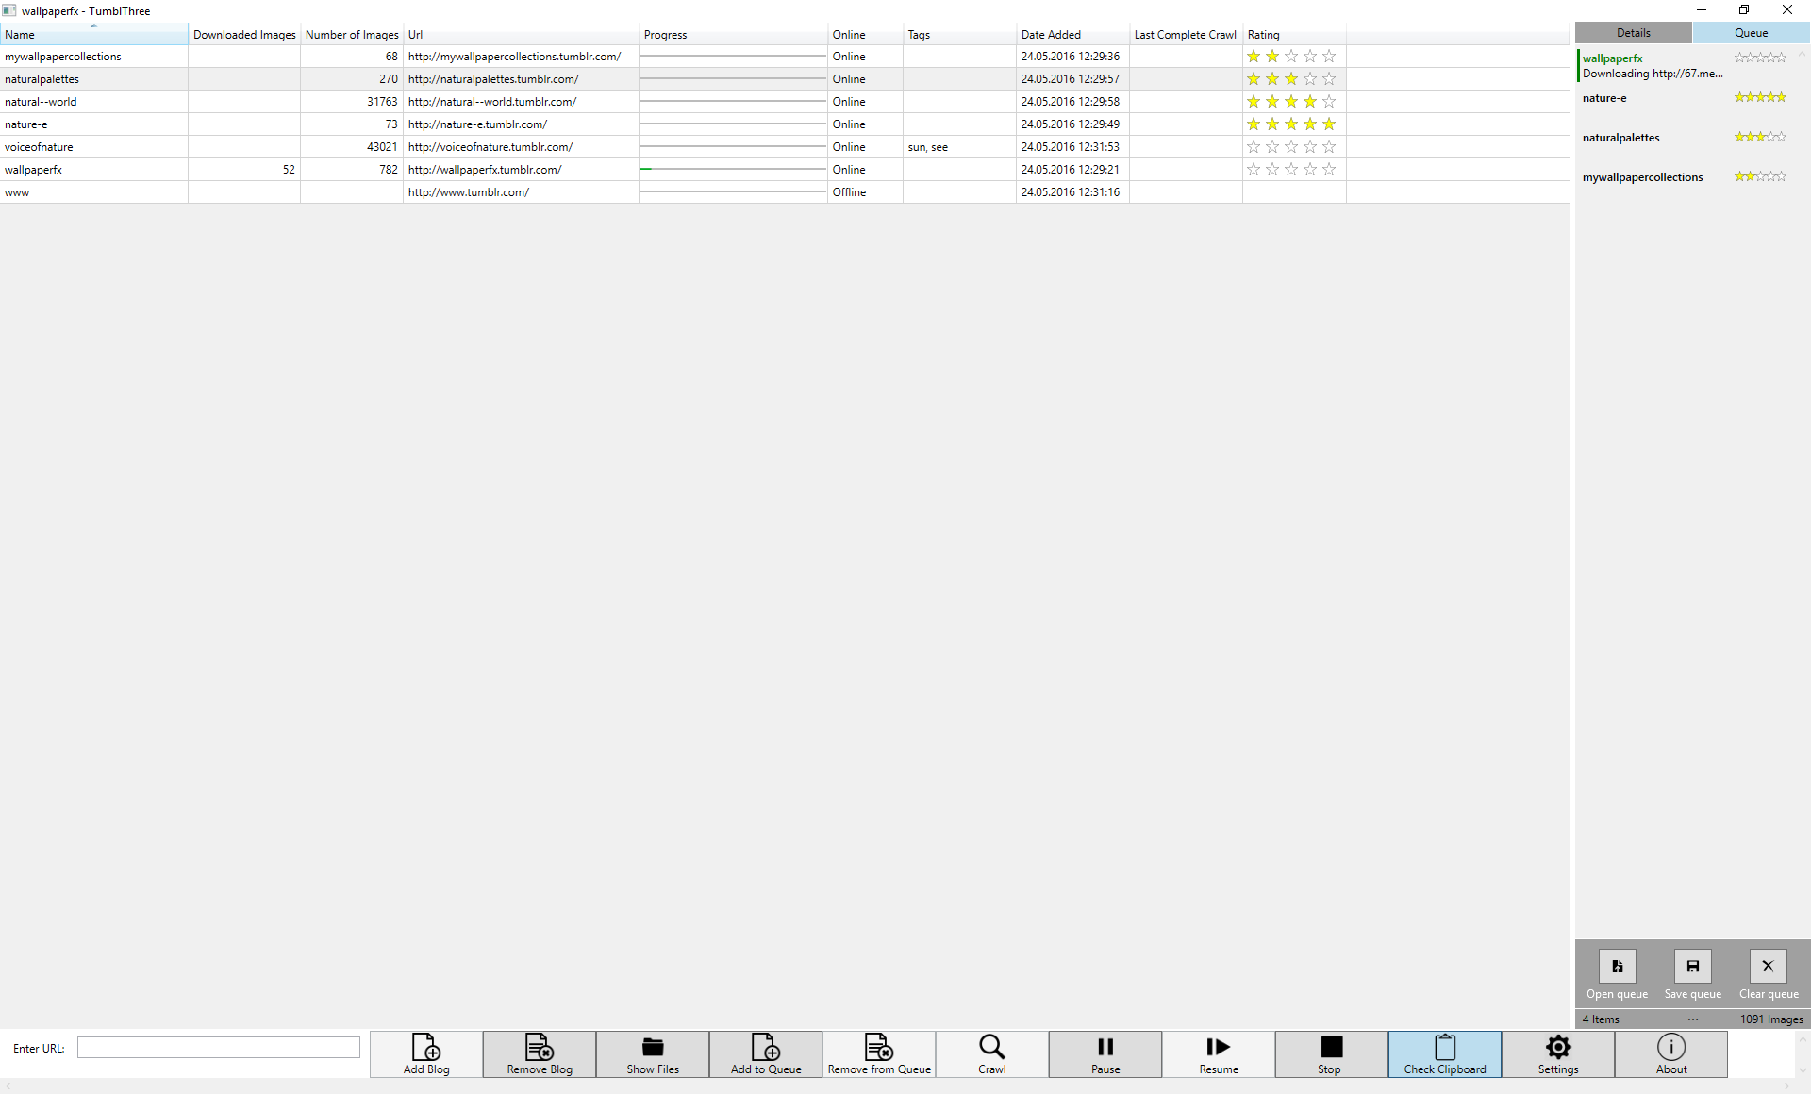Resume the paused crawl

click(x=1219, y=1053)
